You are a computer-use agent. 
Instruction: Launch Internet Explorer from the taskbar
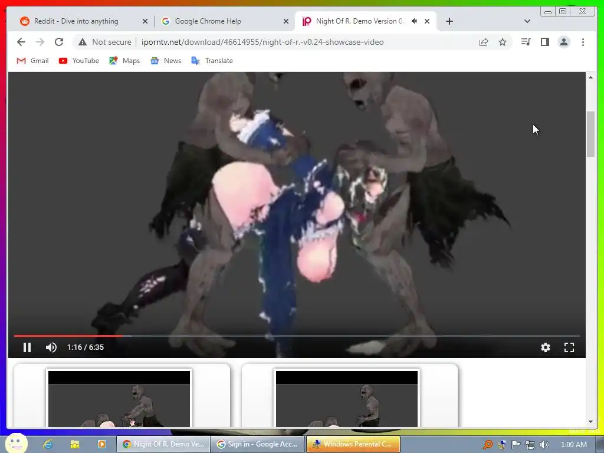(x=48, y=444)
